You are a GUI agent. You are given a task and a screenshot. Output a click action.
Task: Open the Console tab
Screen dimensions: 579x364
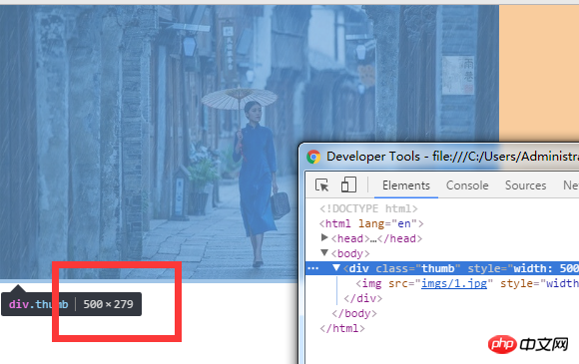pos(467,185)
